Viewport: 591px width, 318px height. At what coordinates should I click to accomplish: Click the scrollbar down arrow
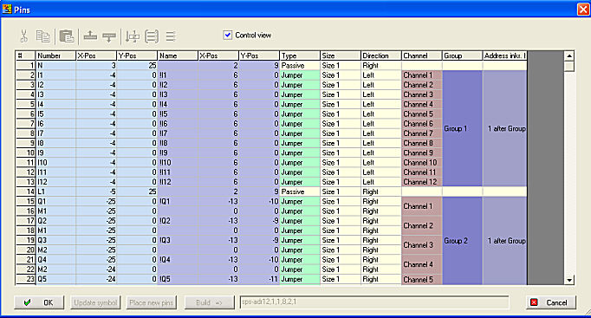point(569,280)
